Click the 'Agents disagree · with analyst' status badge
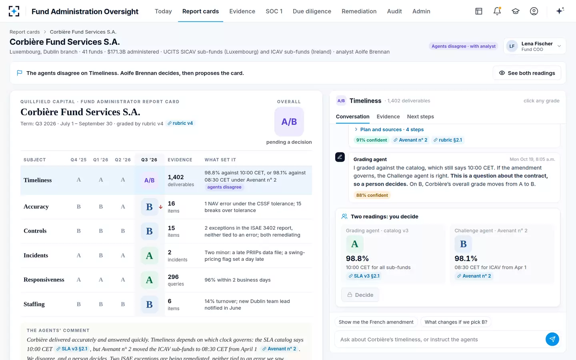Viewport: 576px width, 360px height. coord(464,46)
